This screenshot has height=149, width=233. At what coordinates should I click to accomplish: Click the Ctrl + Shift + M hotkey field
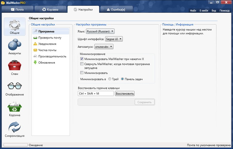96,94
